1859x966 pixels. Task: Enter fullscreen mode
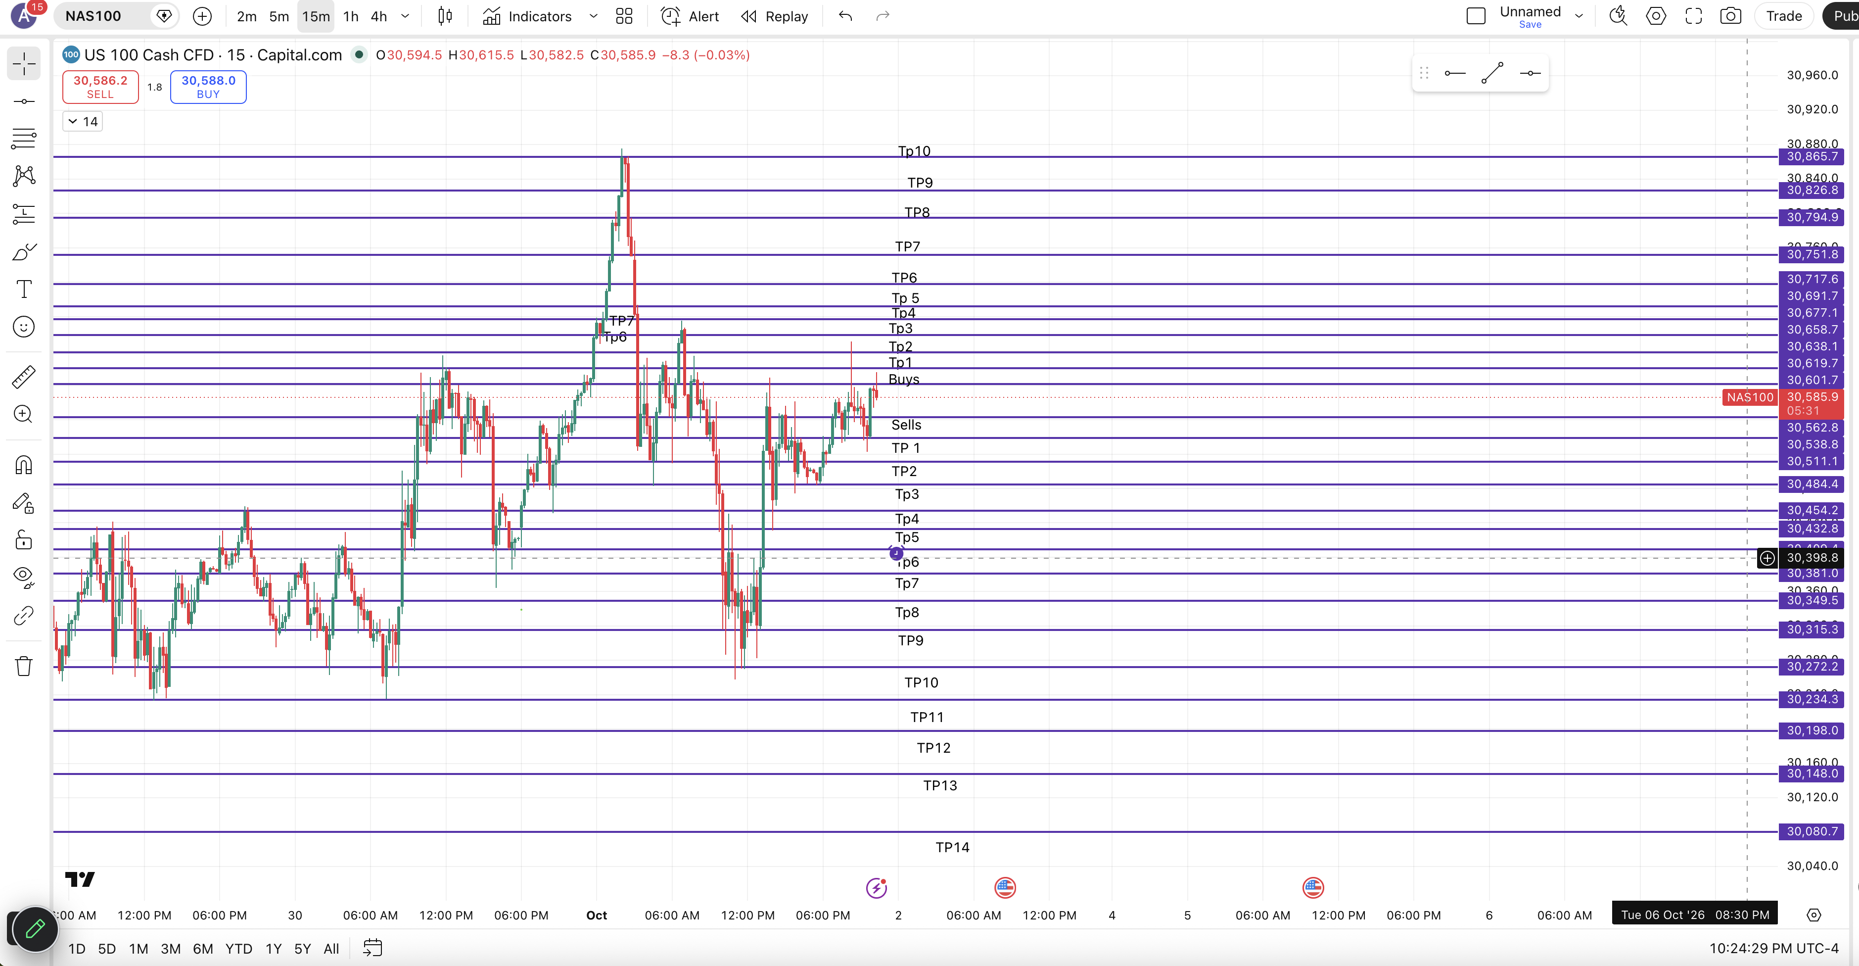[1693, 16]
